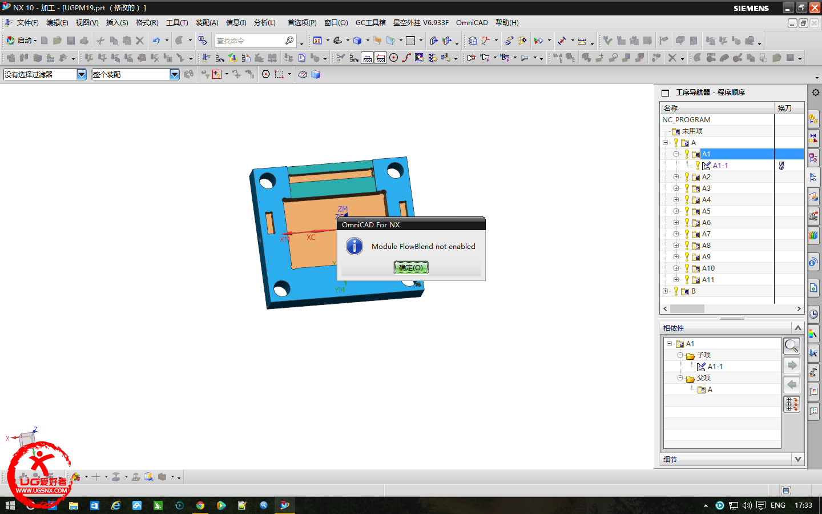Open the 插入(S) menu
The width and height of the screenshot is (822, 514).
(117, 23)
